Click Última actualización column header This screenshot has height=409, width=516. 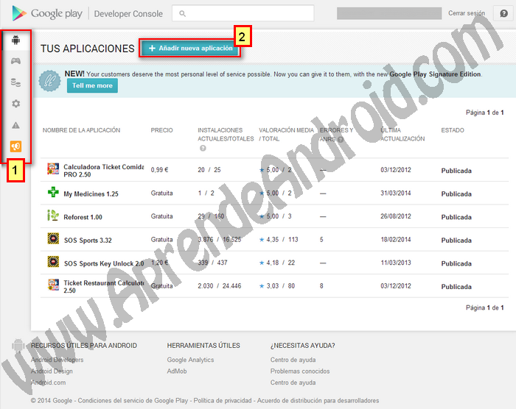pyautogui.click(x=402, y=135)
